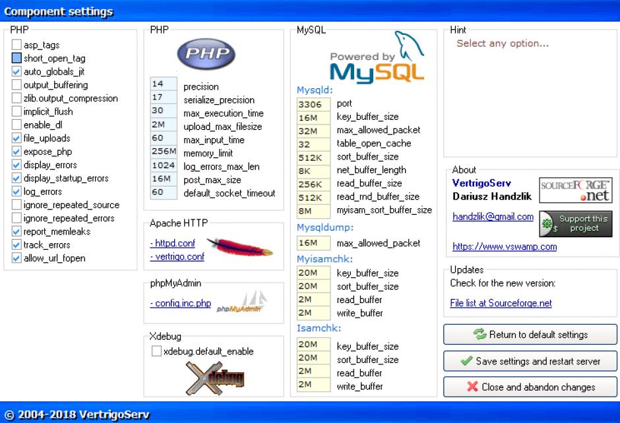Edit Myisamchk read_buffer field
This screenshot has height=423, width=620.
pyautogui.click(x=313, y=299)
